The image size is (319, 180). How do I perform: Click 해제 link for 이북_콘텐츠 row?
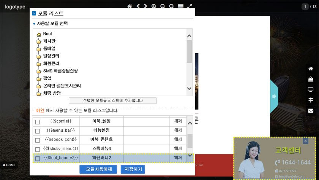point(178,140)
